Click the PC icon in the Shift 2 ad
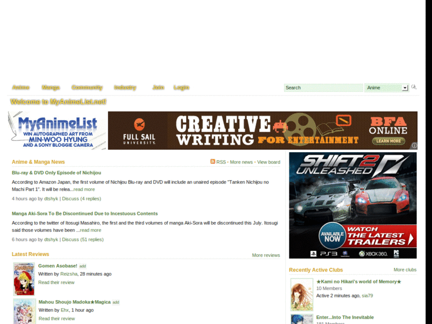The width and height of the screenshot is (432, 324). (x=396, y=252)
